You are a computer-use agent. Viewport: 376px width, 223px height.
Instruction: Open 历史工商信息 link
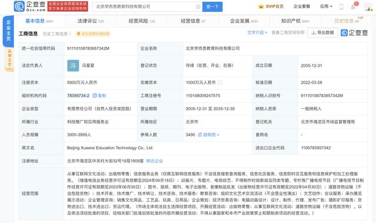pyautogui.click(x=57, y=34)
